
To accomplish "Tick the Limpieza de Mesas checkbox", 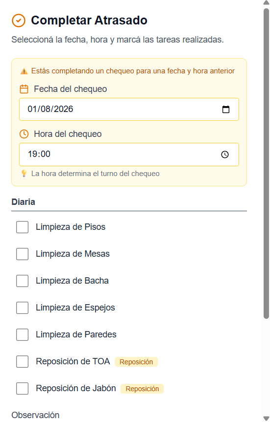I will (23, 254).
